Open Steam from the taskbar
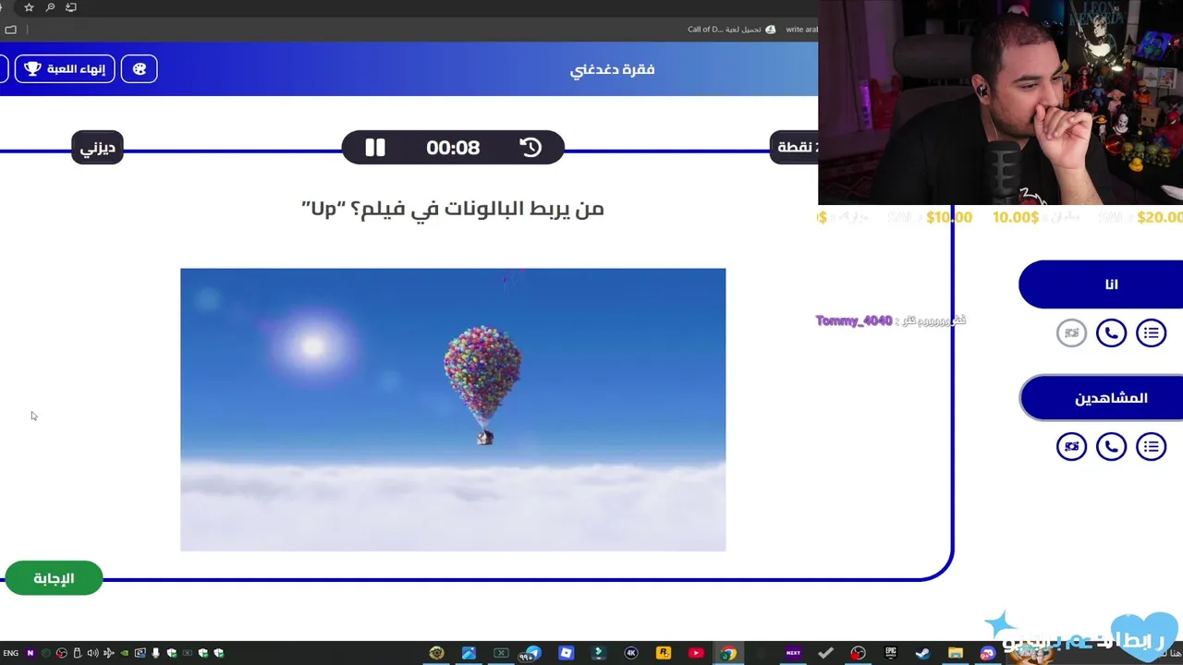Screen dimensions: 1183x665 tap(922, 653)
